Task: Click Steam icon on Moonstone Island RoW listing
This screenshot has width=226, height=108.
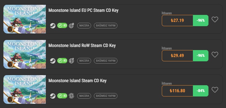Action: point(53,61)
